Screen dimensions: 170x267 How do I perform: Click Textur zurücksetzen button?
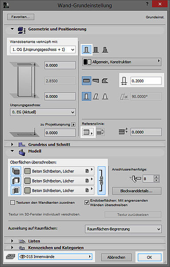pos(133,214)
